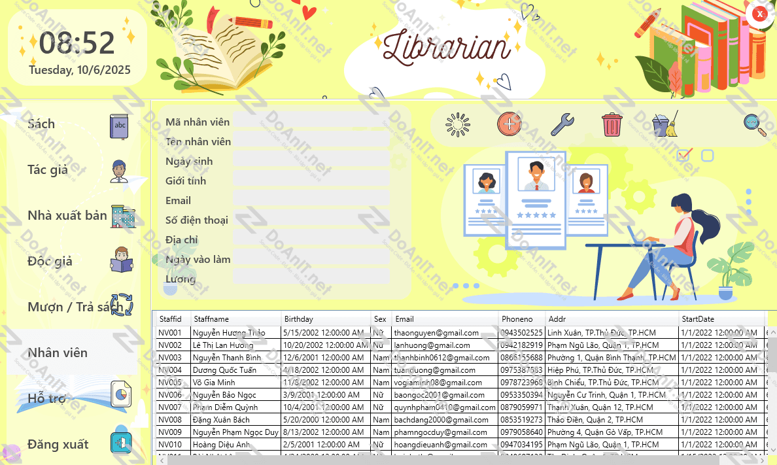Toggle the empty checkbox below the toolbar
Viewport: 777px width, 465px height.
click(707, 156)
